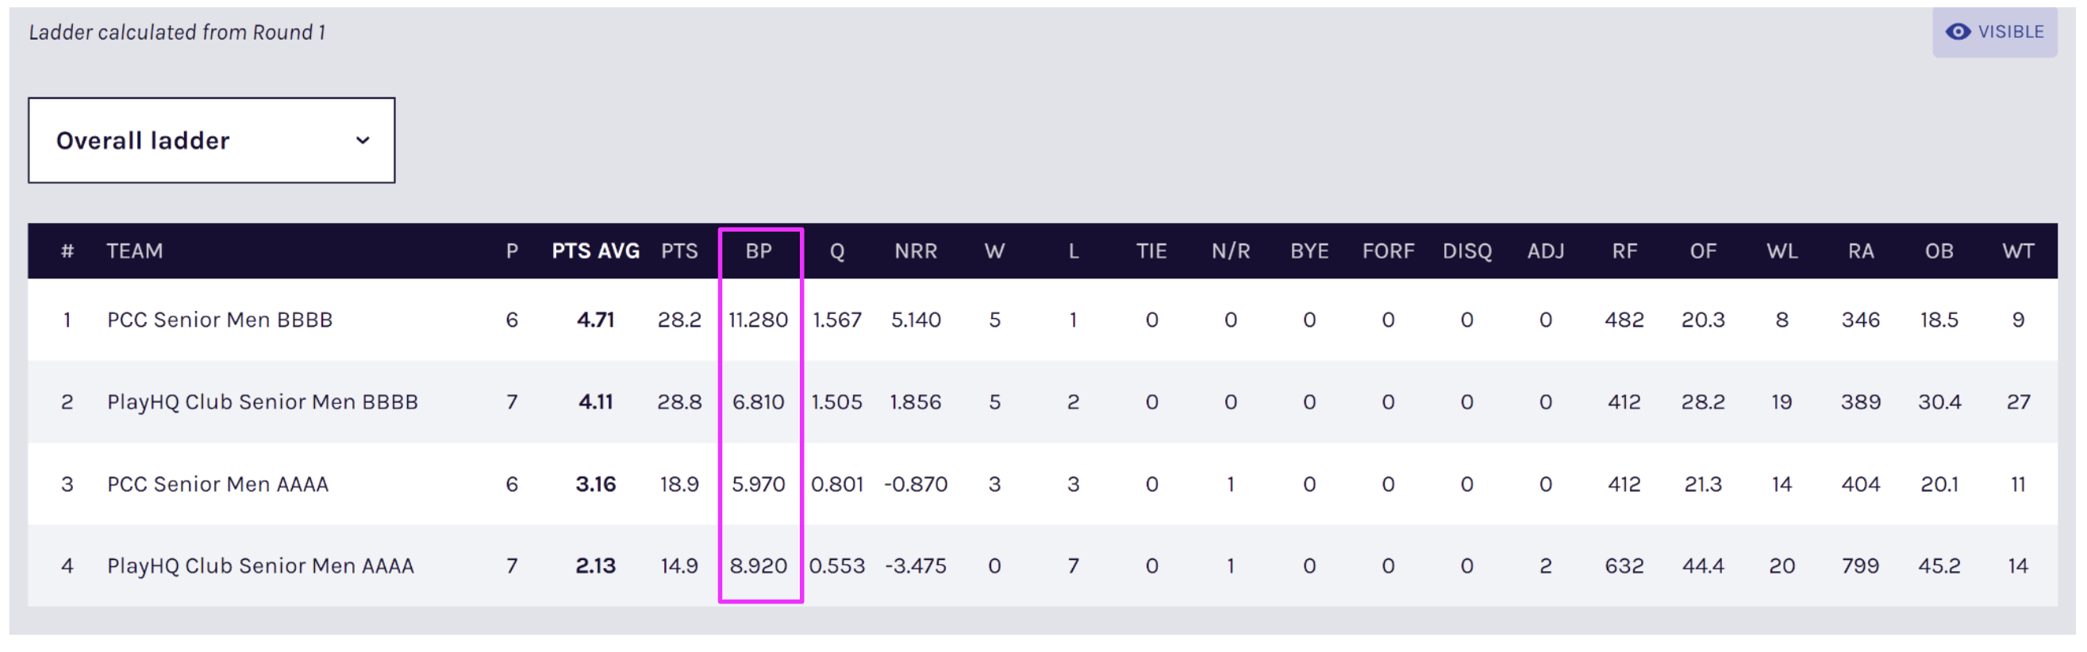The width and height of the screenshot is (2087, 652).
Task: Click the TEAM column header
Action: click(x=134, y=251)
